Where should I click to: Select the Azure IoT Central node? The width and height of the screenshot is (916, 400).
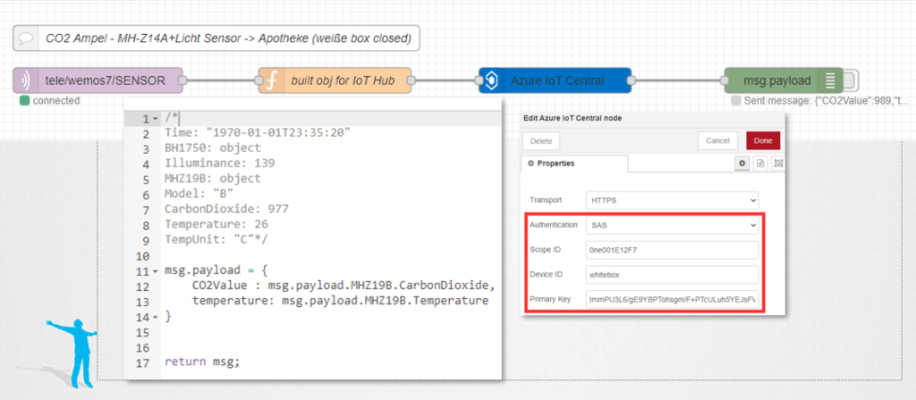tap(555, 81)
